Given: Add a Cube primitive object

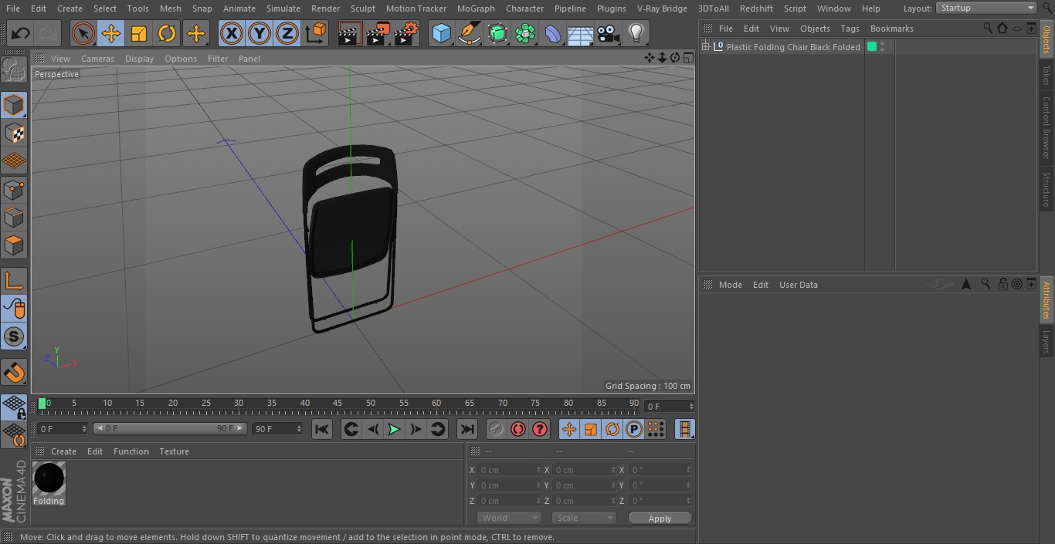Looking at the screenshot, I should (x=441, y=34).
